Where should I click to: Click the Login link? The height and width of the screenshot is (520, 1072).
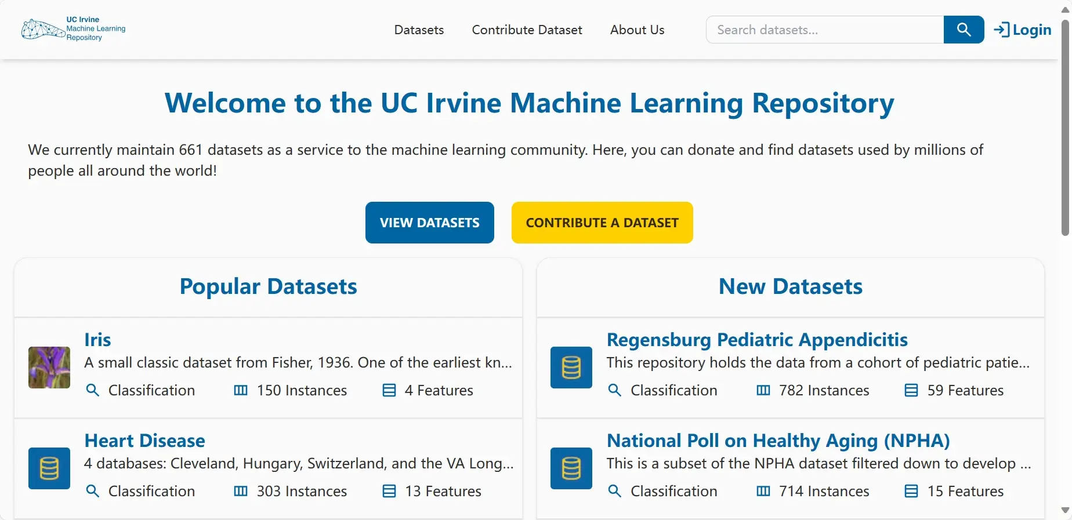tap(1023, 30)
